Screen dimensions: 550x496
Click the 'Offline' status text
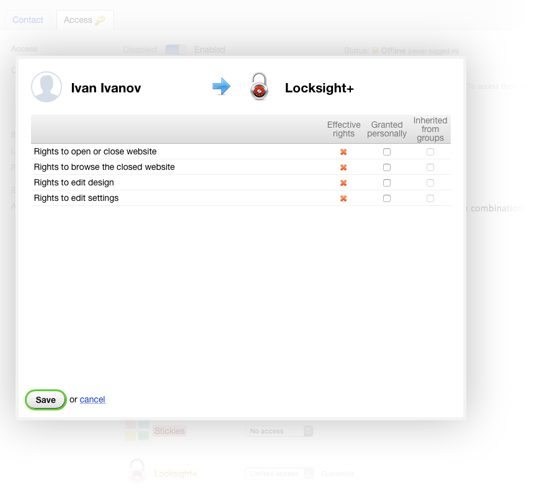pyautogui.click(x=393, y=50)
